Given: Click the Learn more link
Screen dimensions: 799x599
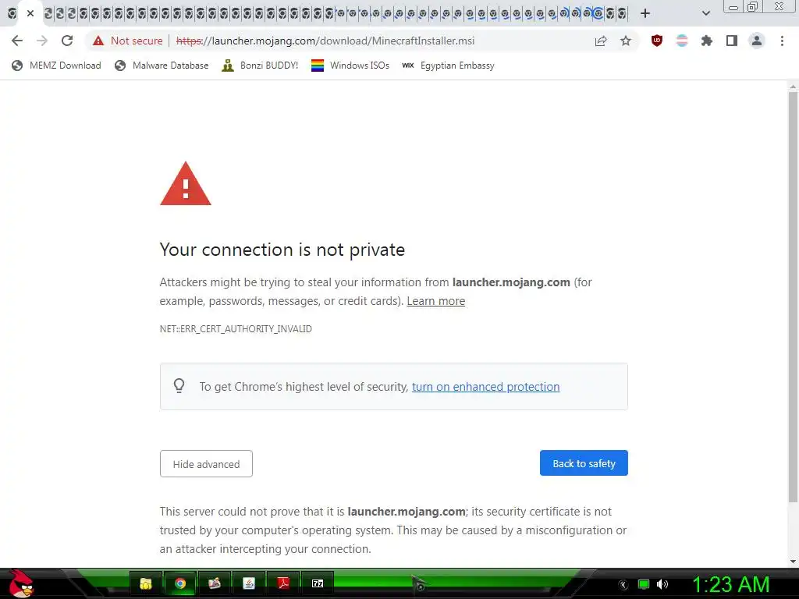Looking at the screenshot, I should pos(435,301).
